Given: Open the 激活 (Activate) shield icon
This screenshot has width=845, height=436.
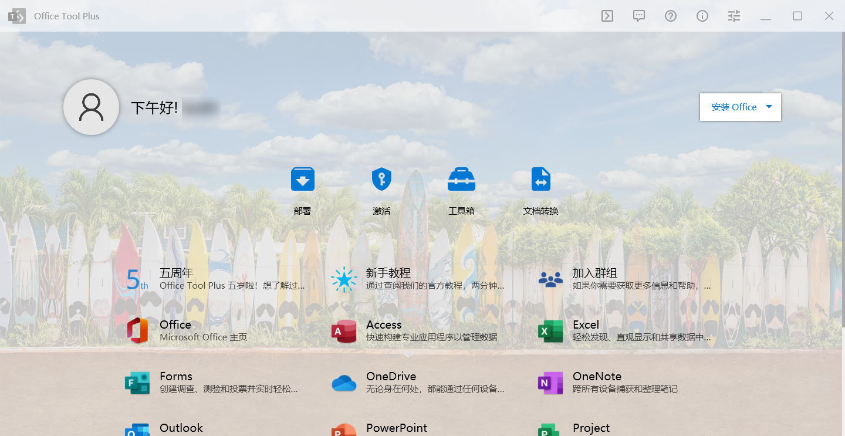Looking at the screenshot, I should coord(381,179).
